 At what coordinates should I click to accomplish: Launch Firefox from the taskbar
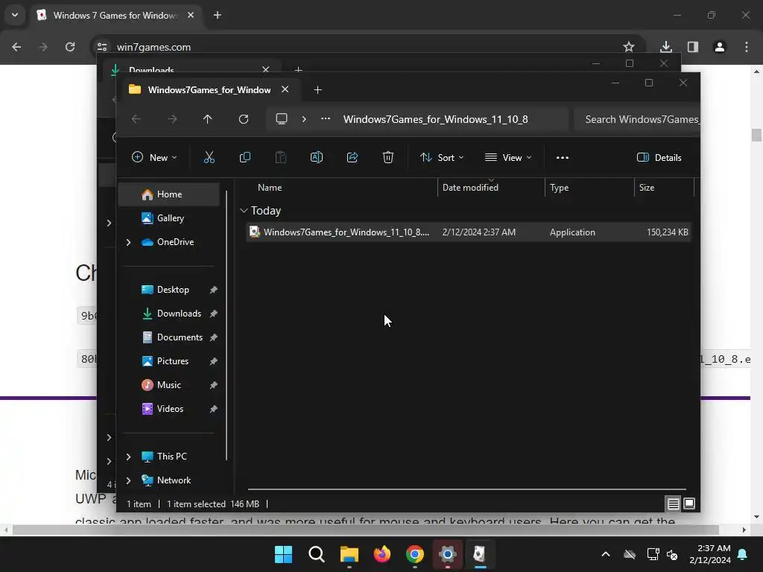click(x=382, y=554)
